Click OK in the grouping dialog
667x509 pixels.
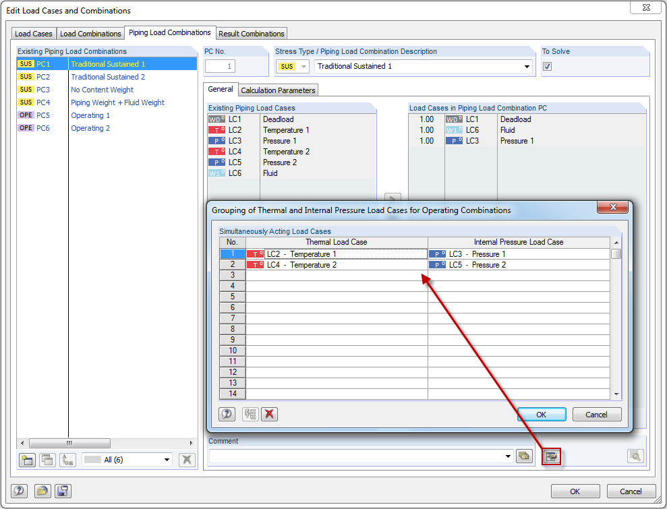tap(541, 415)
